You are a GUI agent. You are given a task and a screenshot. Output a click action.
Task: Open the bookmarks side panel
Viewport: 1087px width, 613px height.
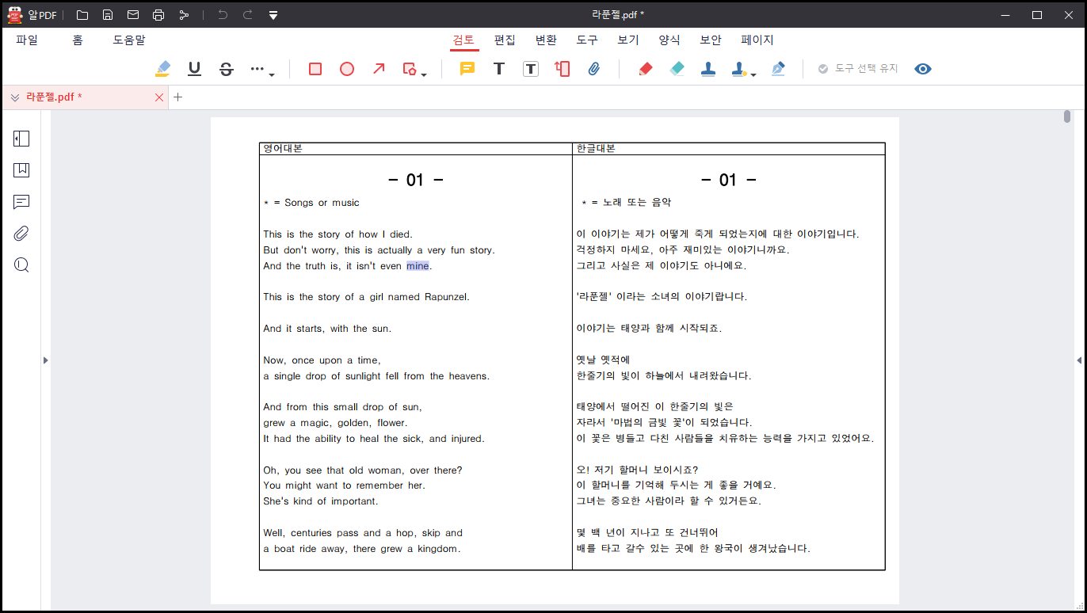(21, 170)
